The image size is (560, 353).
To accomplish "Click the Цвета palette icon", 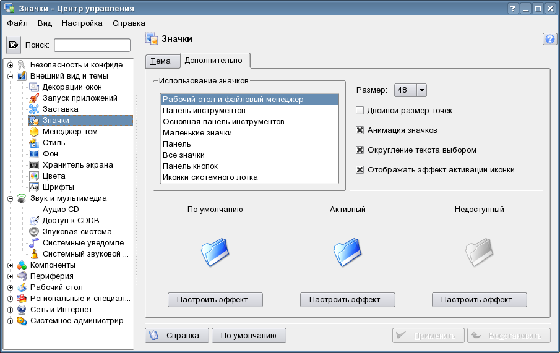I will click(x=34, y=176).
